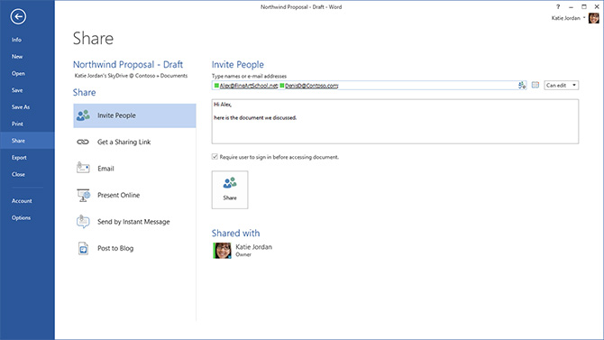Select the Invite People option
Screen dimensions: 604x340
click(134, 115)
